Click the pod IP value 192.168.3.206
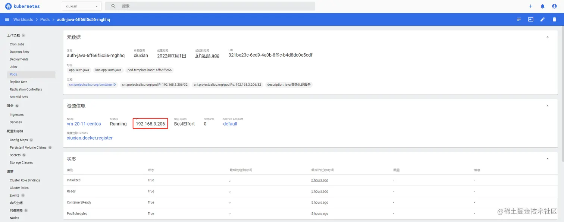 [x=150, y=124]
